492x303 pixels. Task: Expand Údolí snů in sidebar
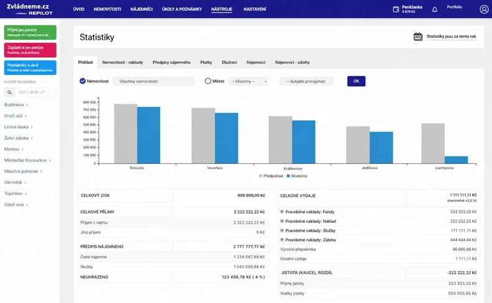click(x=16, y=204)
